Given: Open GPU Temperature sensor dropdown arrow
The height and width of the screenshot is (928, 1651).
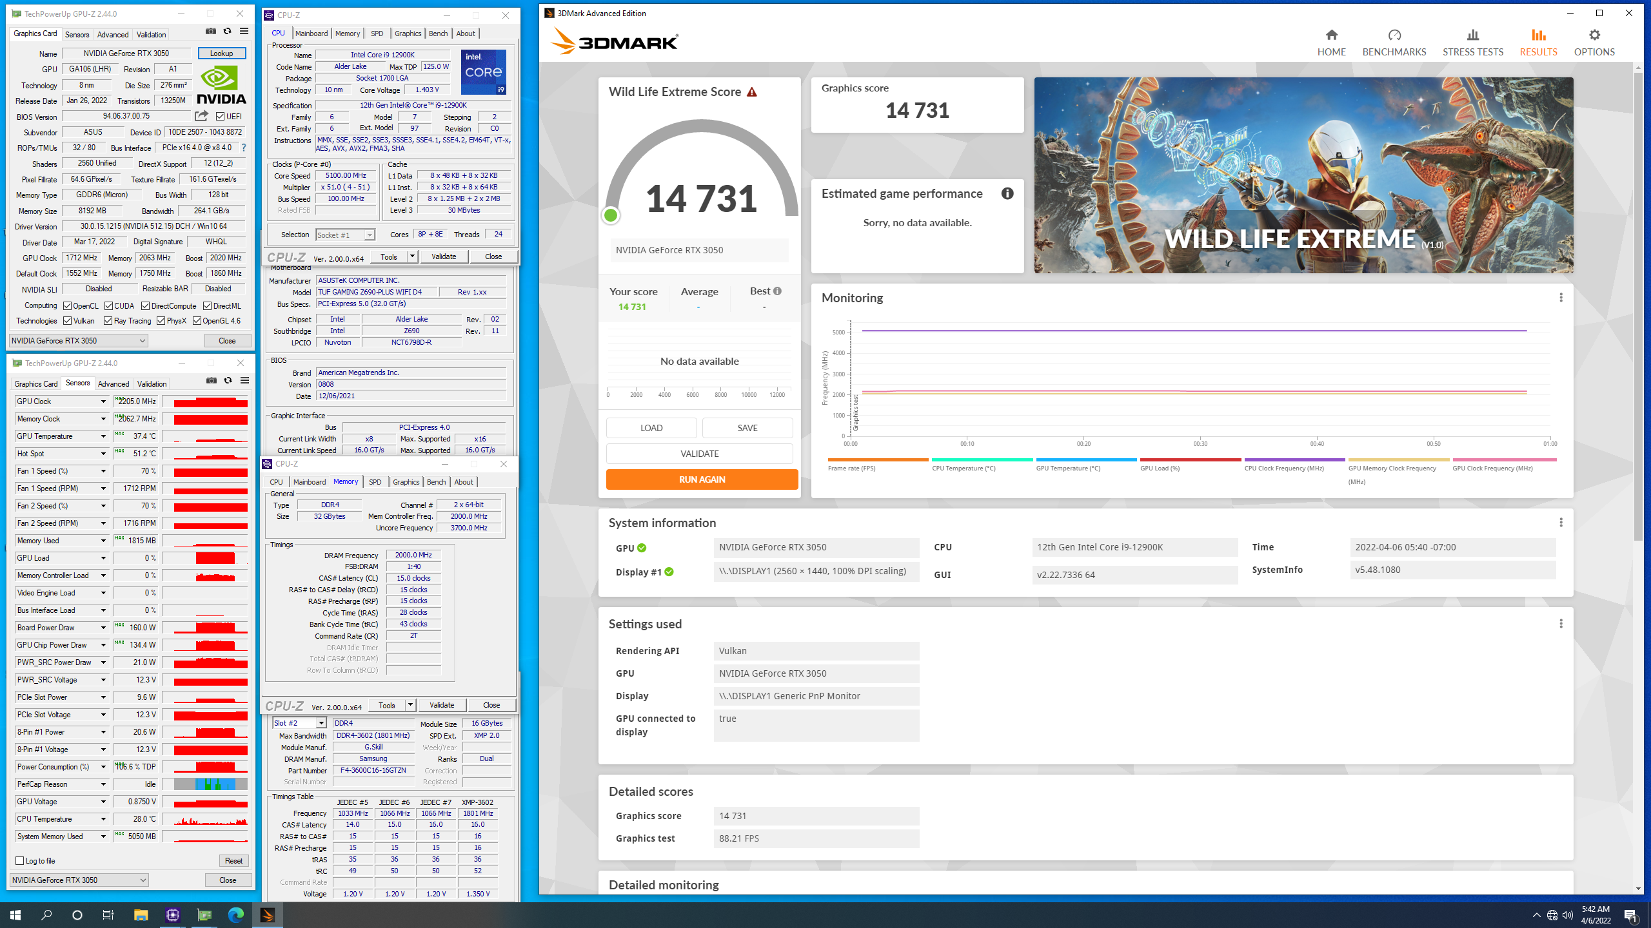Looking at the screenshot, I should pyautogui.click(x=103, y=436).
